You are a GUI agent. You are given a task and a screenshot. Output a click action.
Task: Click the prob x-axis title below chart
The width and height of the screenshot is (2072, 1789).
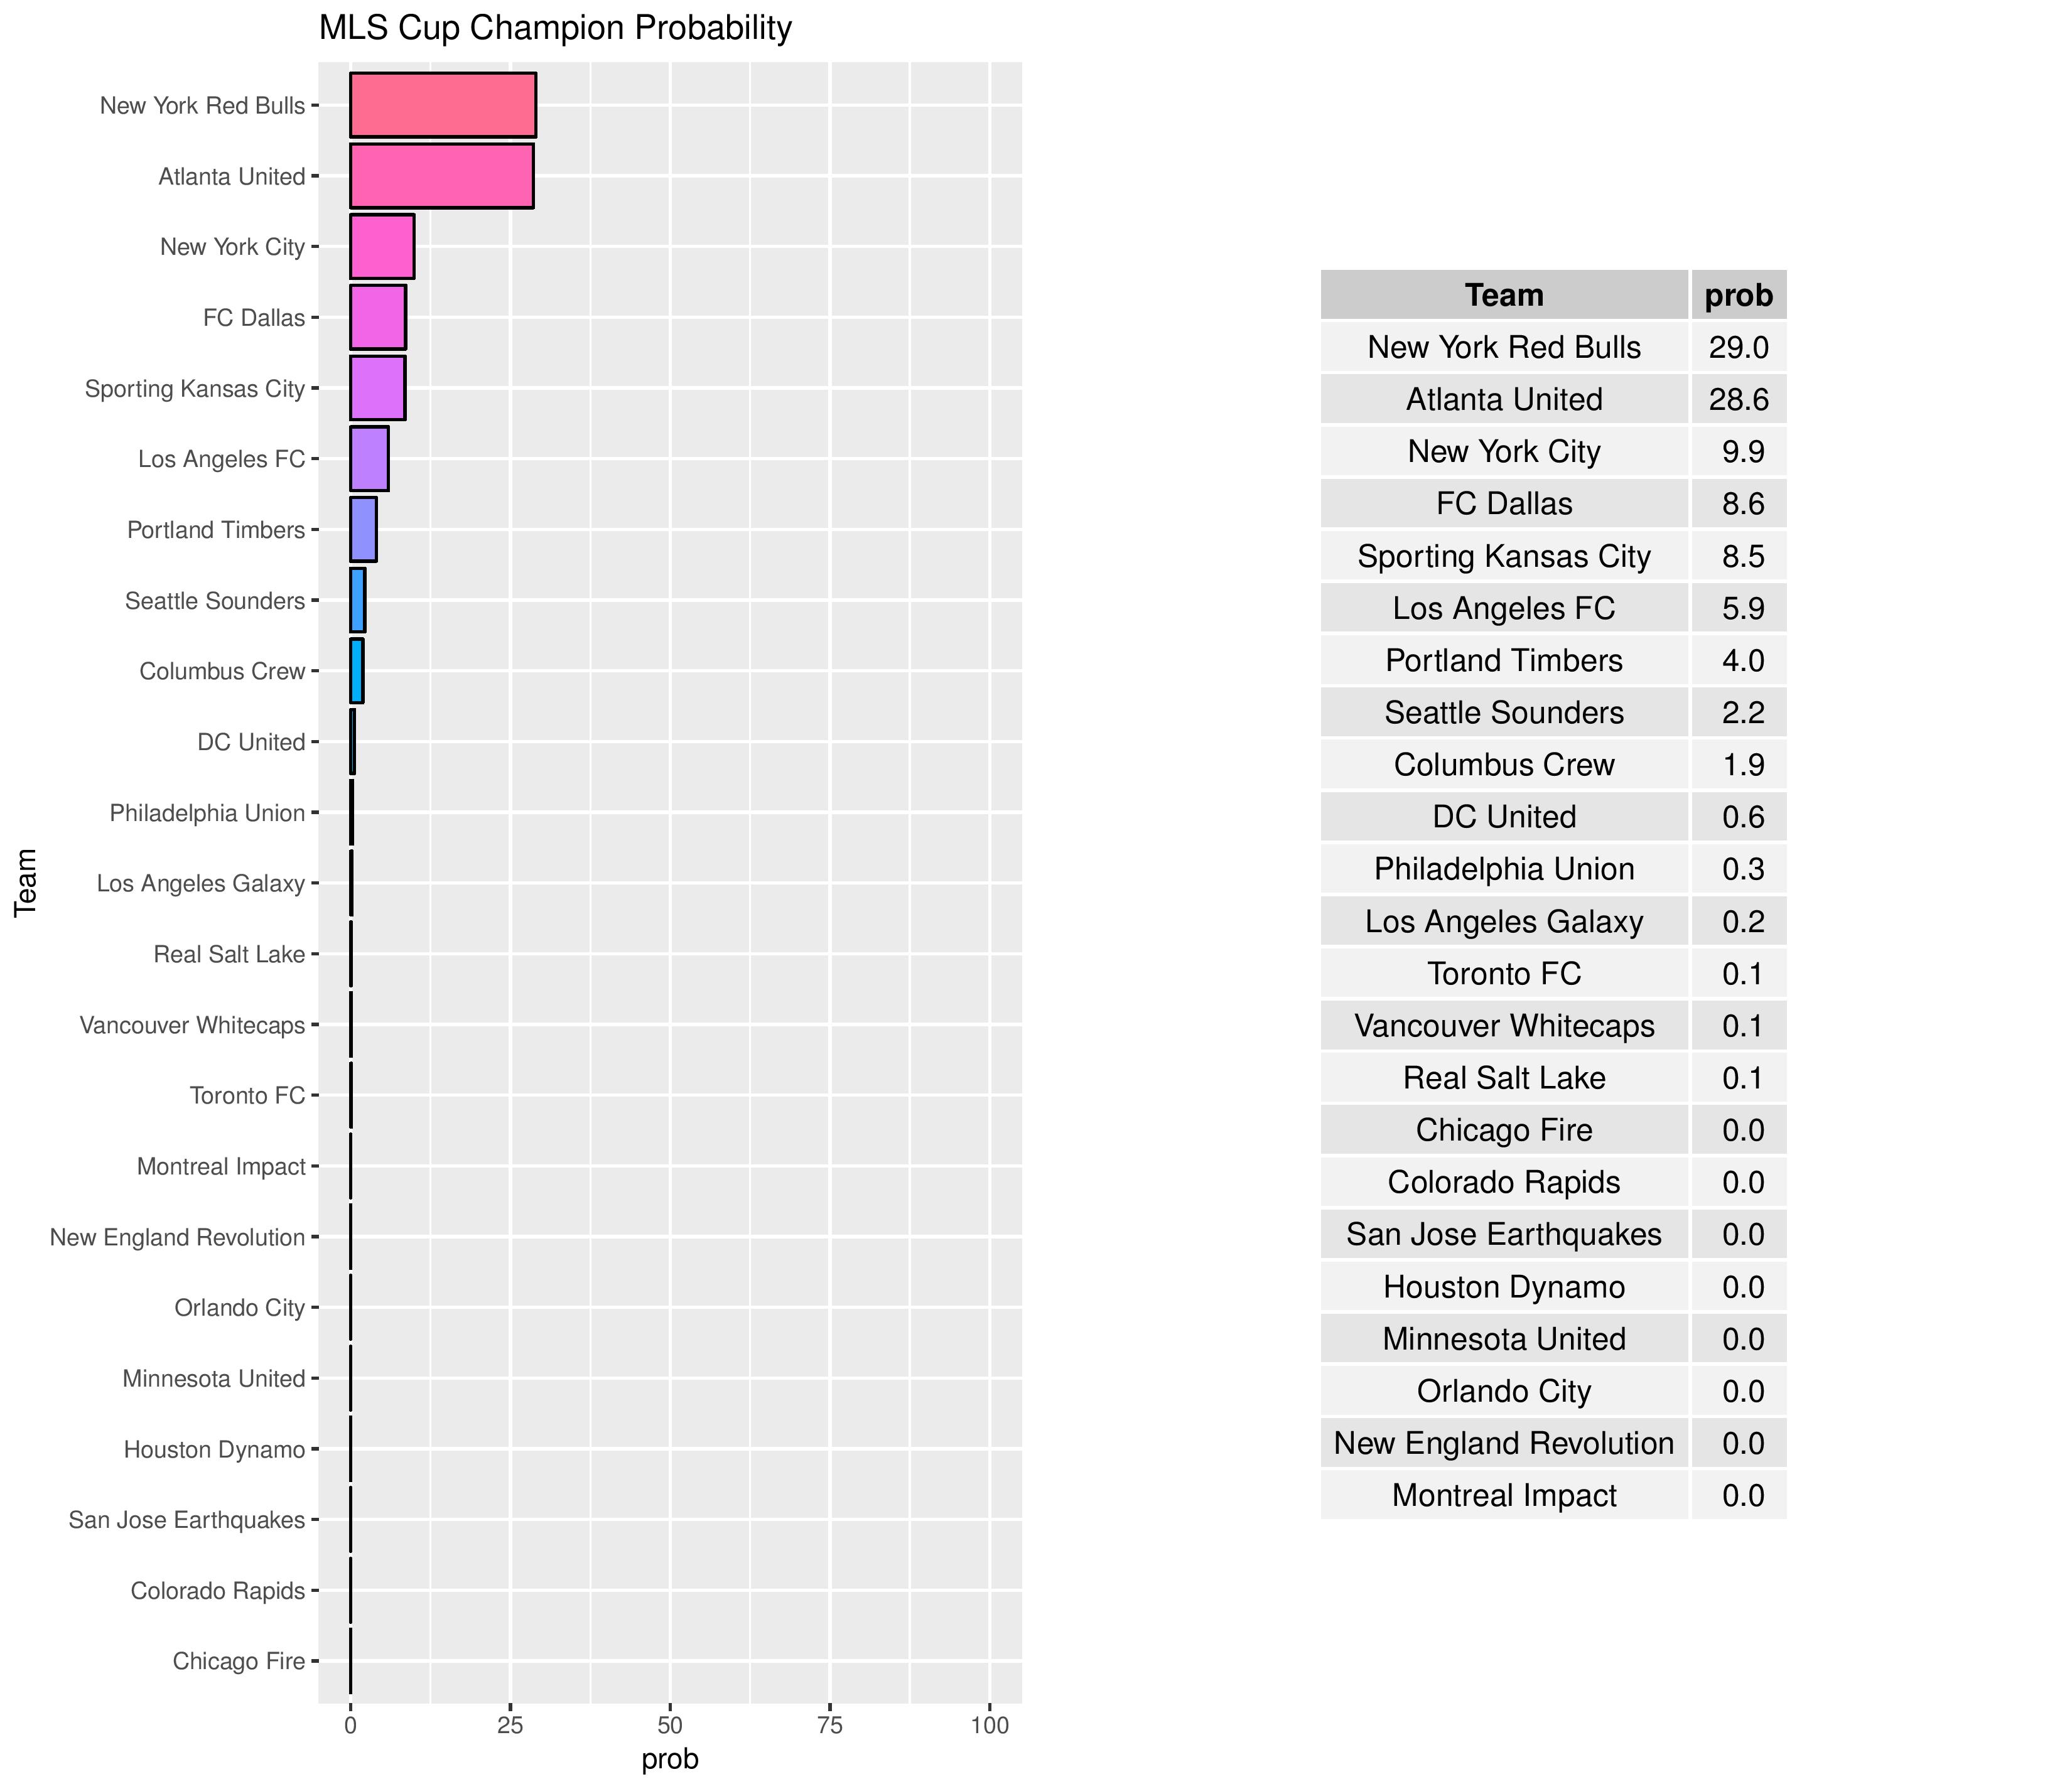click(x=670, y=1759)
